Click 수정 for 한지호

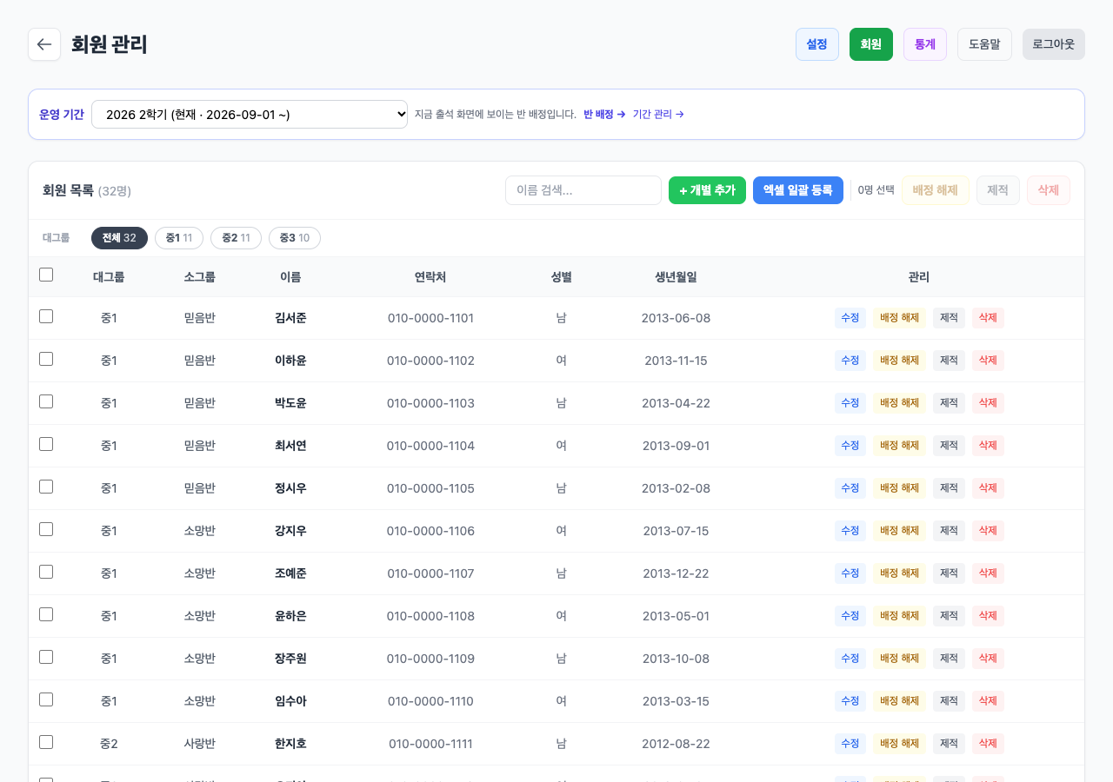850,744
